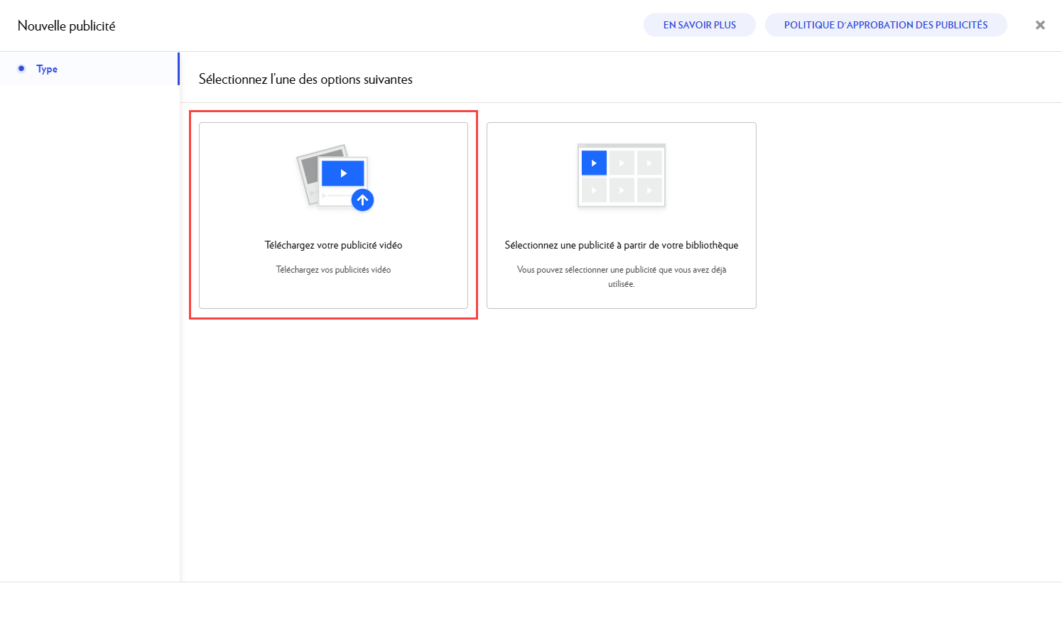The height and width of the screenshot is (637, 1062).
Task: Click the blue bullet beside Type step
Action: point(21,69)
